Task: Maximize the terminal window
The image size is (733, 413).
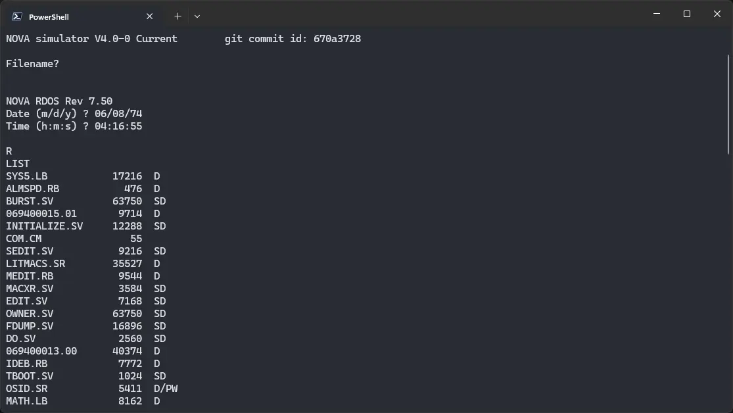Action: click(x=686, y=13)
